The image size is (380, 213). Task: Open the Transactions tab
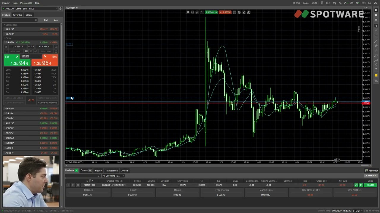pos(111,171)
